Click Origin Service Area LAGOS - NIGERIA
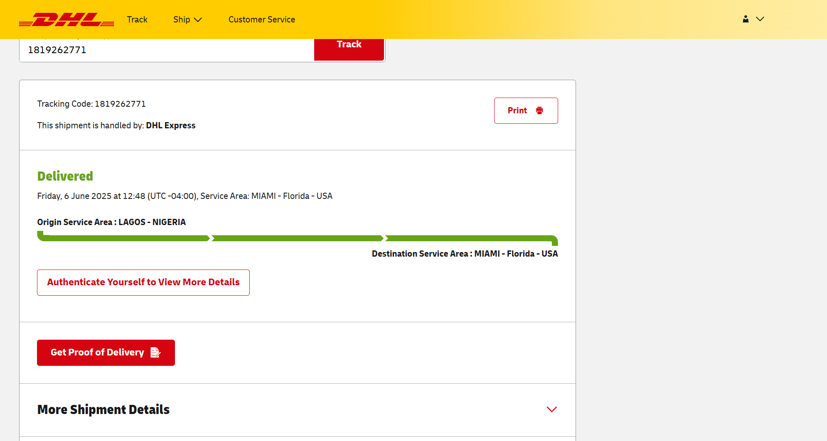This screenshot has width=827, height=441. click(111, 222)
